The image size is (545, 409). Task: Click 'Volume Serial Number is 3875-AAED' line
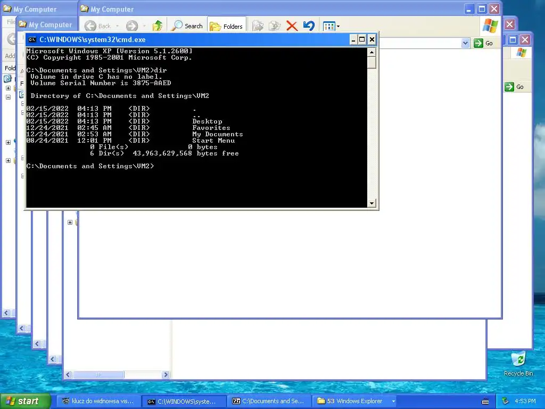[x=101, y=83]
